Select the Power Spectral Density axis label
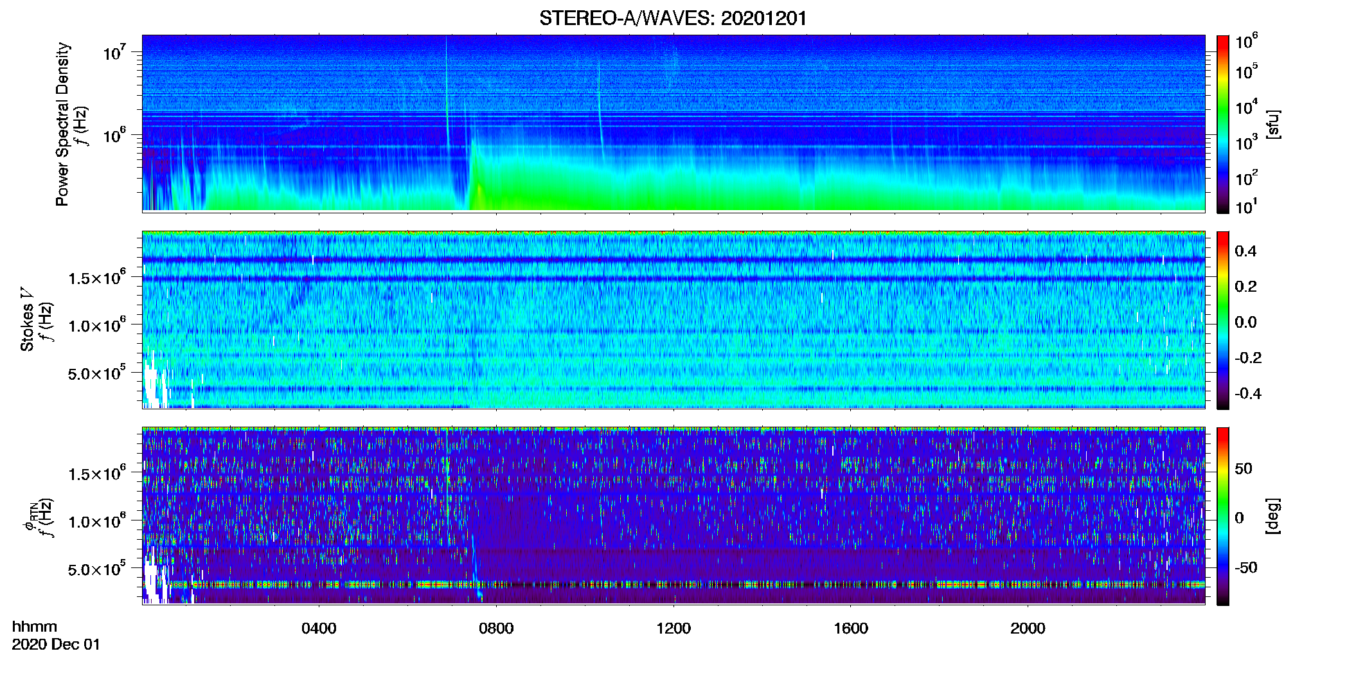Image resolution: width=1347 pixels, height=694 pixels. click(62, 124)
